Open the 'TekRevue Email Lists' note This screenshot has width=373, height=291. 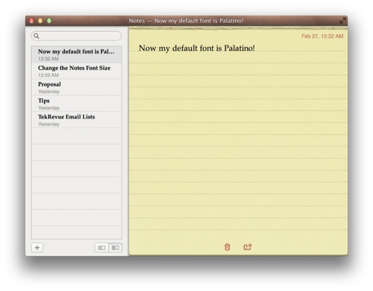tap(76, 120)
